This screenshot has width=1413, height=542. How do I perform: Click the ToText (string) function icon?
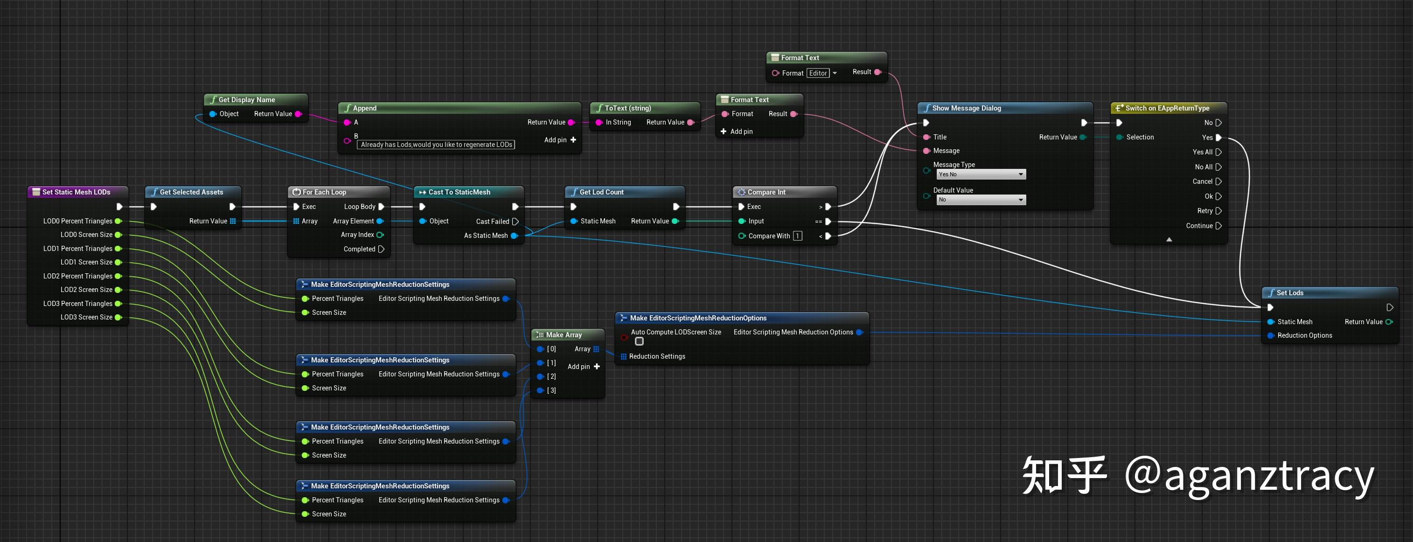point(599,108)
